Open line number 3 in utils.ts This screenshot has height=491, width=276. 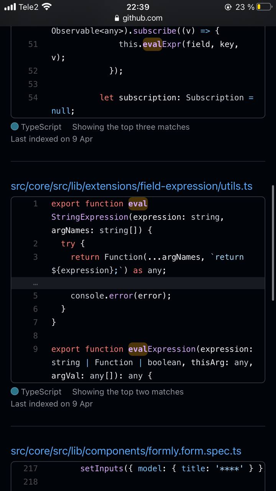pyautogui.click(x=36, y=257)
